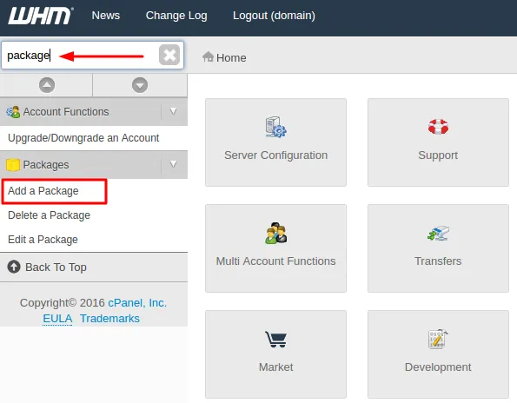The image size is (517, 403).
Task: Click the Transfers icon
Action: [x=438, y=234]
